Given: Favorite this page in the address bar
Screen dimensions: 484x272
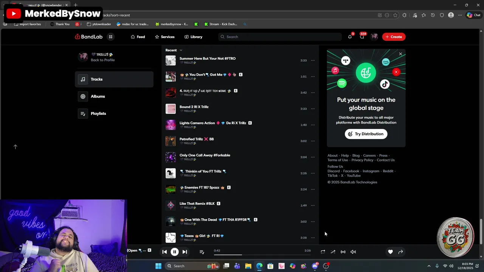Looking at the screenshot, I should (395, 15).
